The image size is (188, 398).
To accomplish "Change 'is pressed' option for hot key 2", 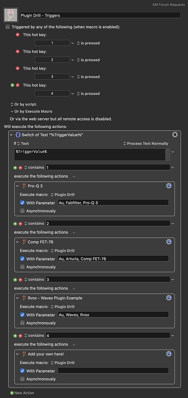I will tap(89, 60).
